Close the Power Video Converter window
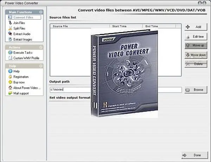Screen dimensions: 211x162 tap(204, 3)
